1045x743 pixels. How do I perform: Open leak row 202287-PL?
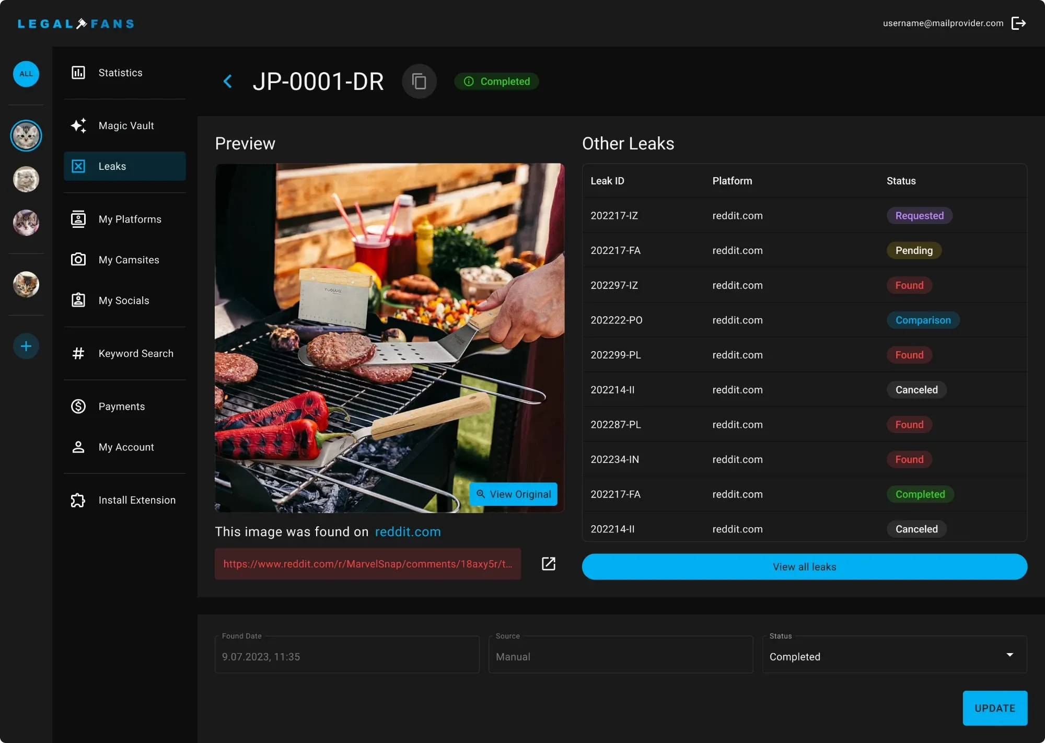click(x=805, y=425)
